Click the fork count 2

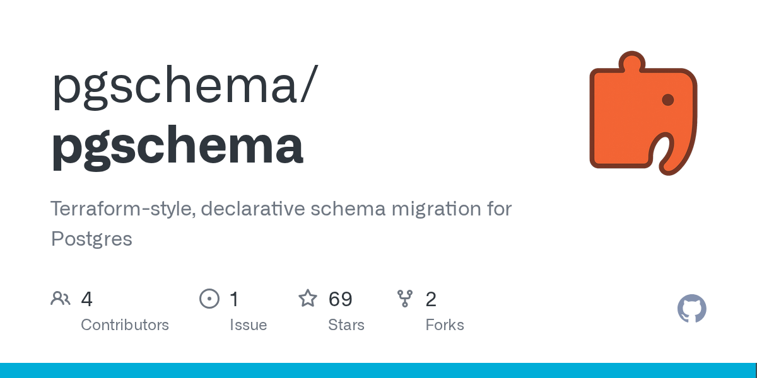pyautogui.click(x=431, y=299)
